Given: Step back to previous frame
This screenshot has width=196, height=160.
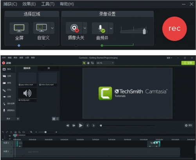Looking at the screenshot, I should click(x=68, y=126).
